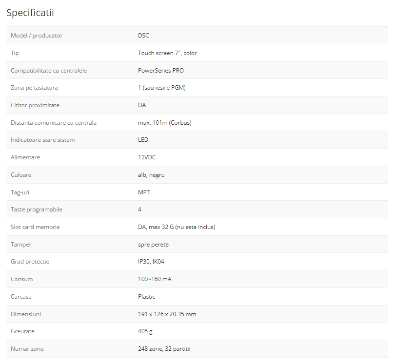Select the Carcasa row label
Image resolution: width=394 pixels, height=362 pixels.
(x=21, y=297)
